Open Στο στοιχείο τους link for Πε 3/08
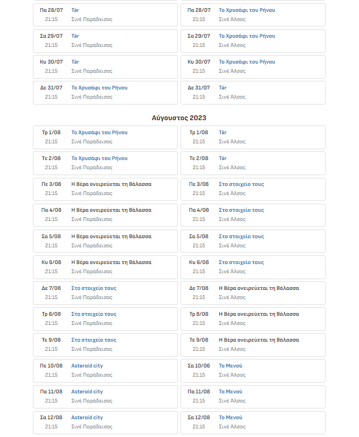359x437 pixels. [241, 184]
